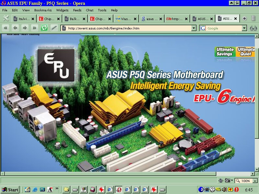Image resolution: width=259 pixels, height=194 pixels.
Task: Click the horizontal scrollbar left arrow
Action: pyautogui.click(x=3, y=174)
